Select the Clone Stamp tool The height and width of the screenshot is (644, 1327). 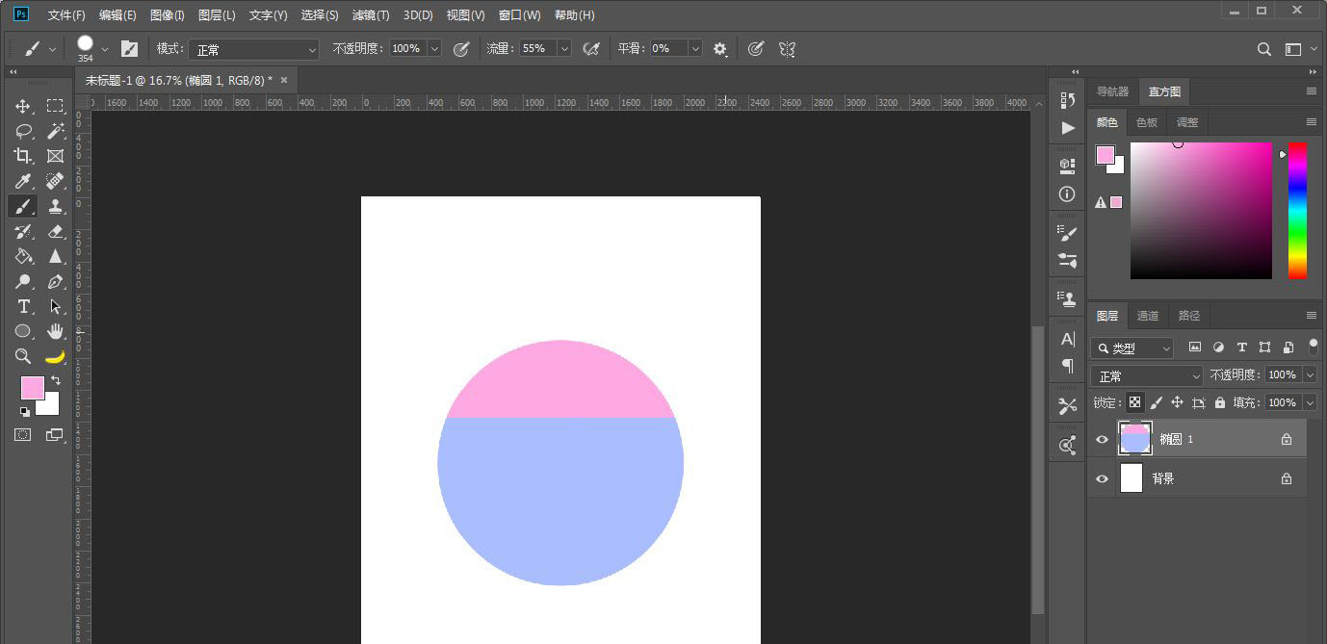(x=55, y=206)
